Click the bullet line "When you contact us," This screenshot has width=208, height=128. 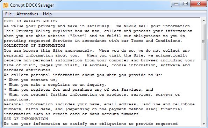click(30, 80)
